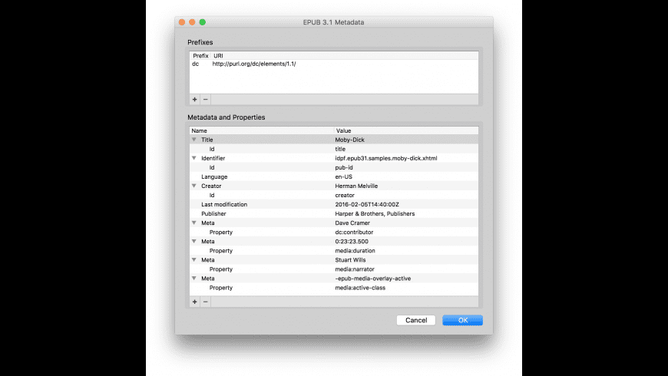Collapse the Creator row
This screenshot has height=376, width=668.
[x=194, y=186]
